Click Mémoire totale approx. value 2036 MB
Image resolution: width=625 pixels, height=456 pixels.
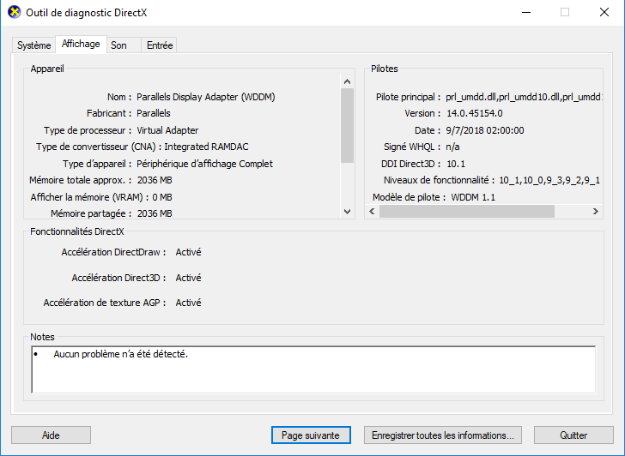point(155,180)
